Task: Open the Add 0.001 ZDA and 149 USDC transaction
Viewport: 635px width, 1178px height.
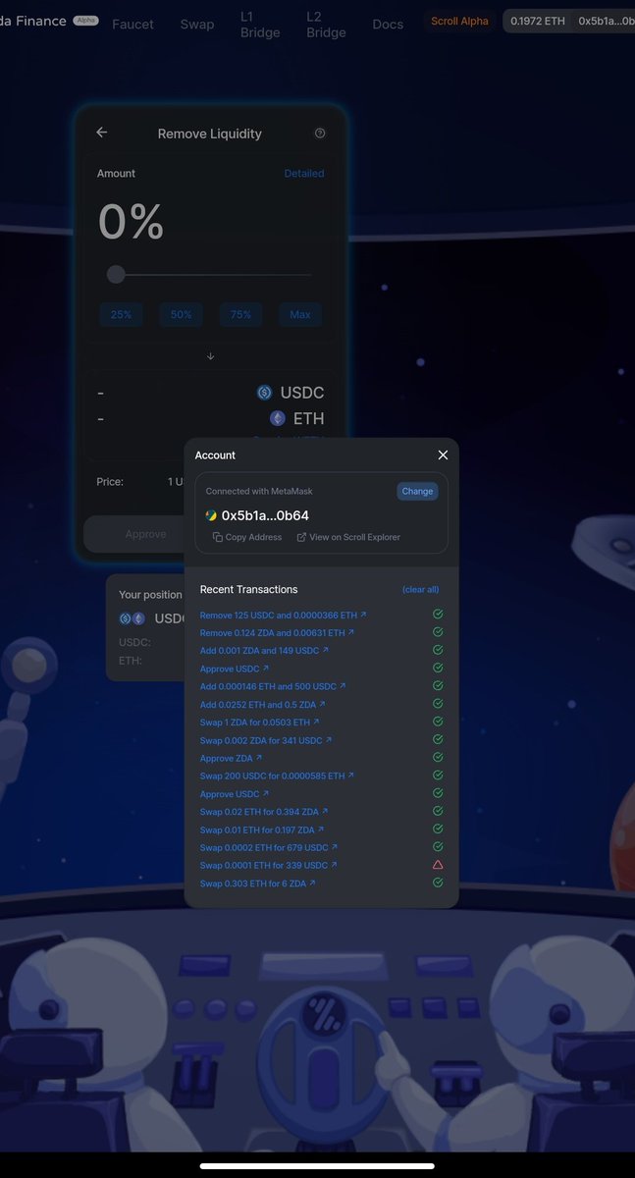Action: click(x=264, y=650)
